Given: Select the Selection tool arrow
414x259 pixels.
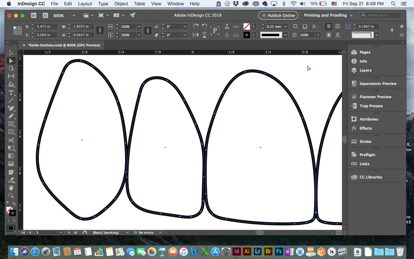Looking at the screenshot, I should click(x=11, y=53).
